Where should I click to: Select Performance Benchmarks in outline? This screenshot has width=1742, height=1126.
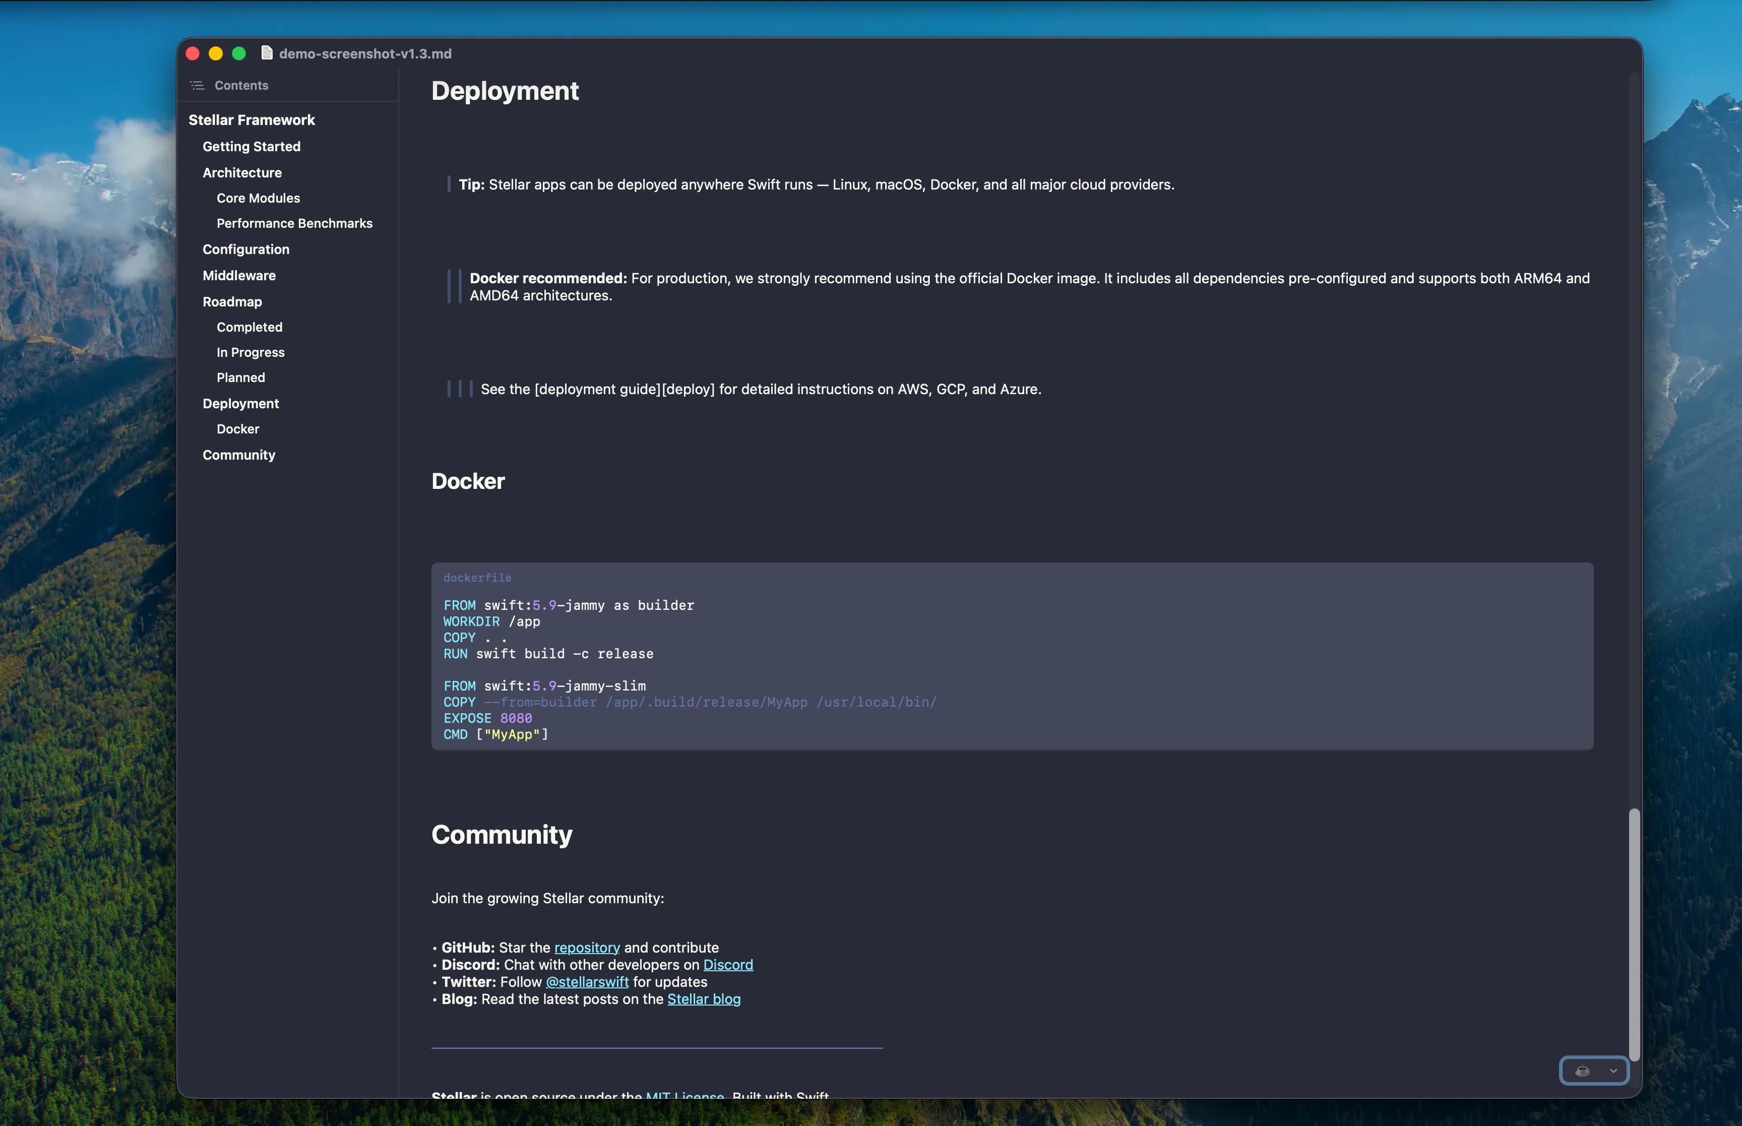pyautogui.click(x=294, y=223)
